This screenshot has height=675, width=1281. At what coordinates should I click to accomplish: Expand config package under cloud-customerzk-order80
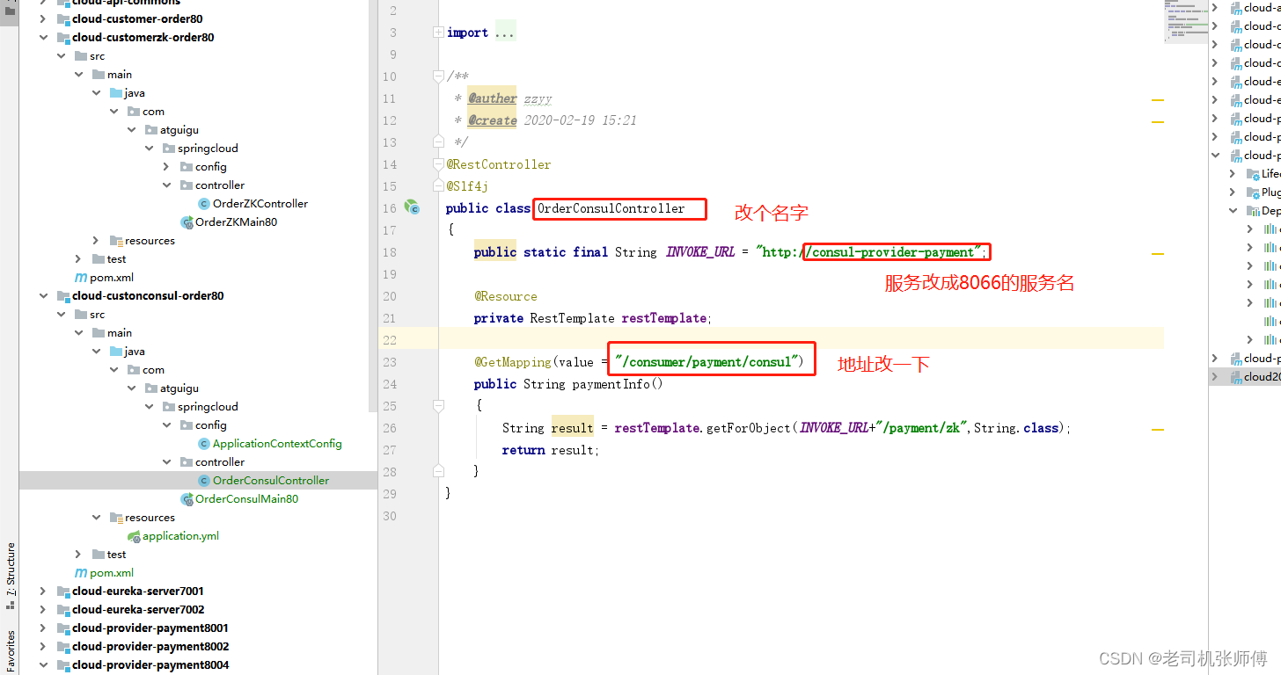(x=166, y=167)
